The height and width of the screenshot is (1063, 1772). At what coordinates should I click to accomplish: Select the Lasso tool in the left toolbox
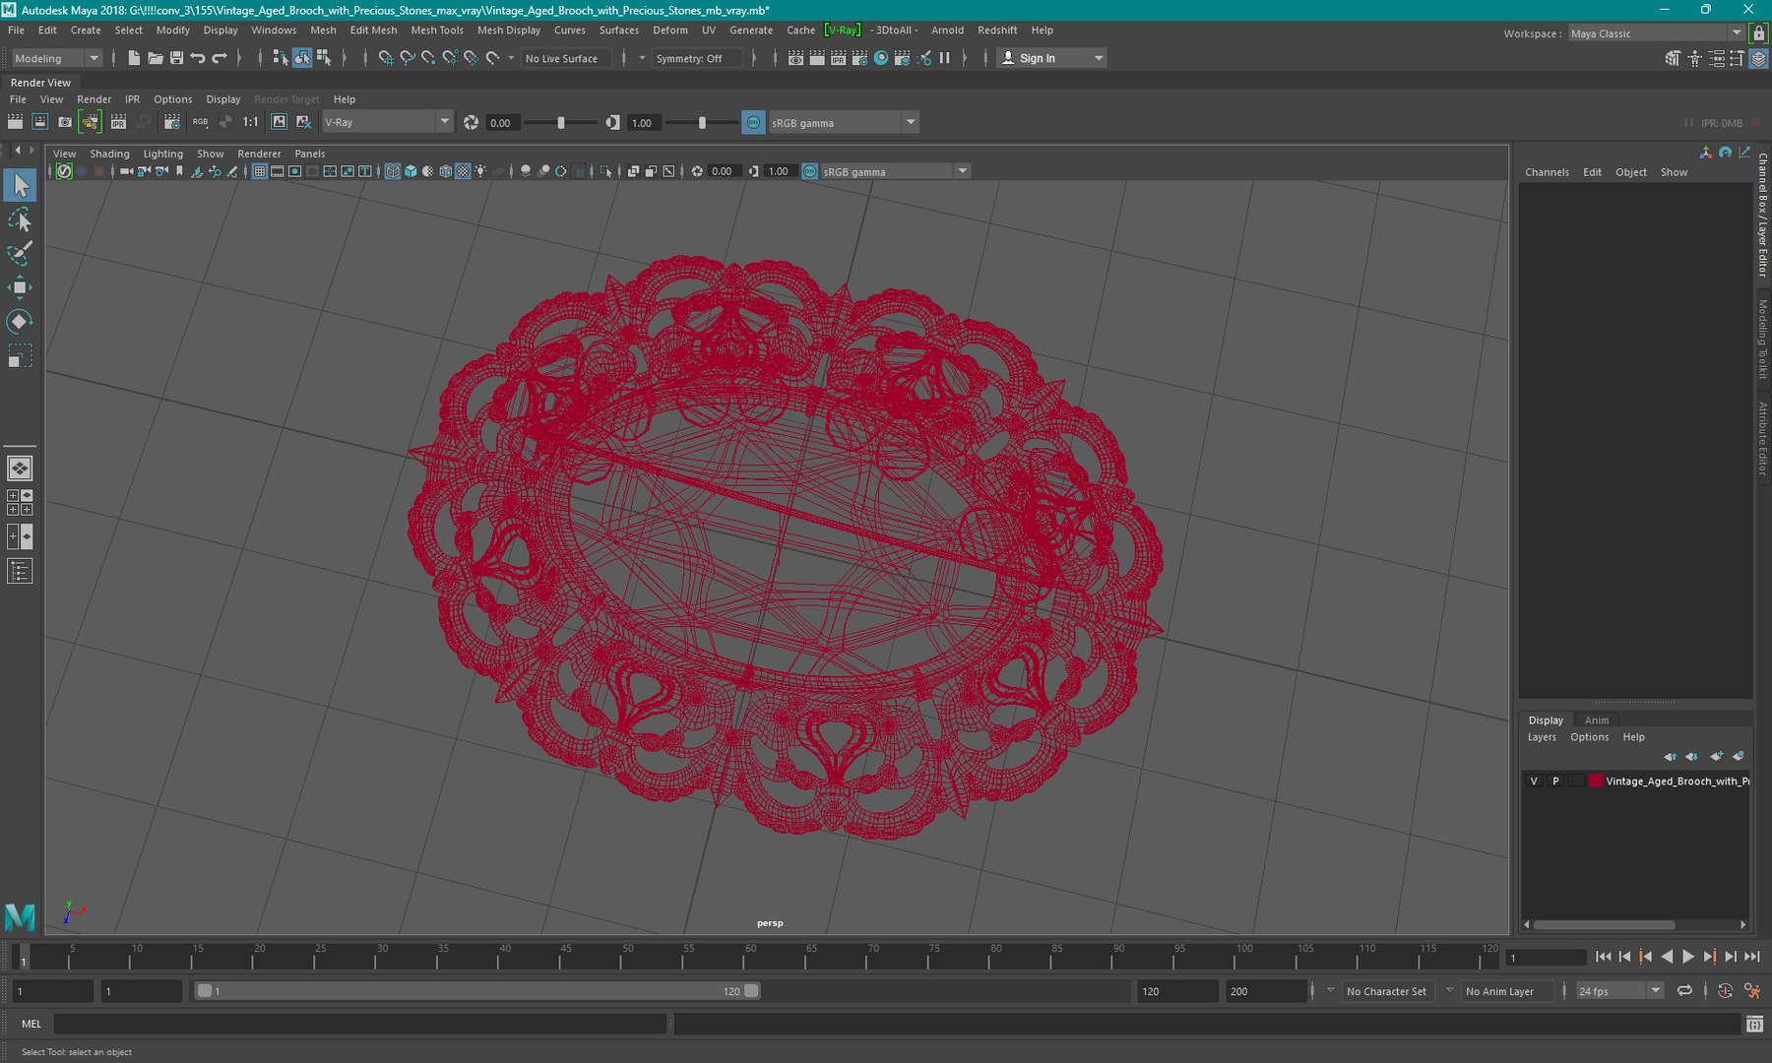[20, 219]
